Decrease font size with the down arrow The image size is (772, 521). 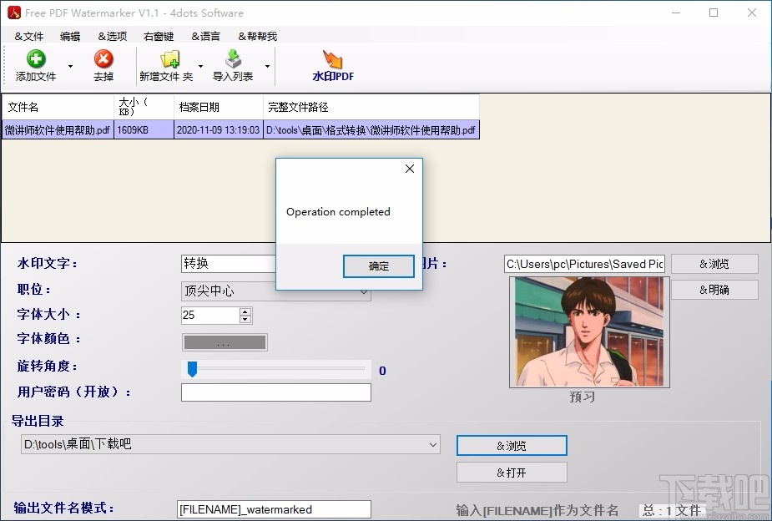click(245, 319)
